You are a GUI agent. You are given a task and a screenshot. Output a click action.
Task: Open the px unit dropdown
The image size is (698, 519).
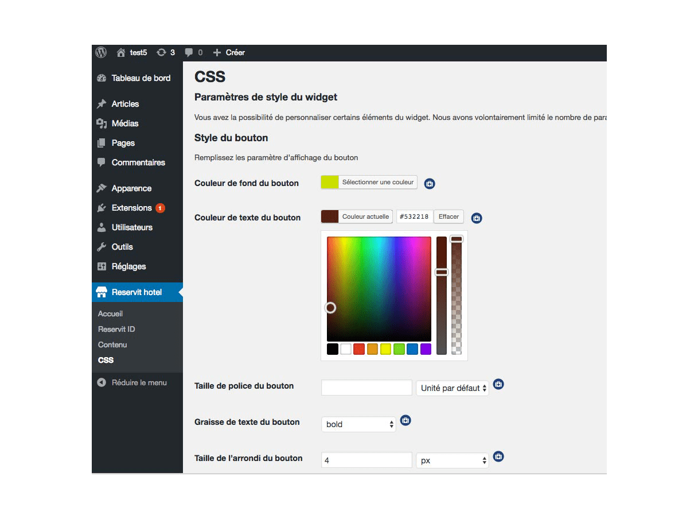(x=452, y=460)
